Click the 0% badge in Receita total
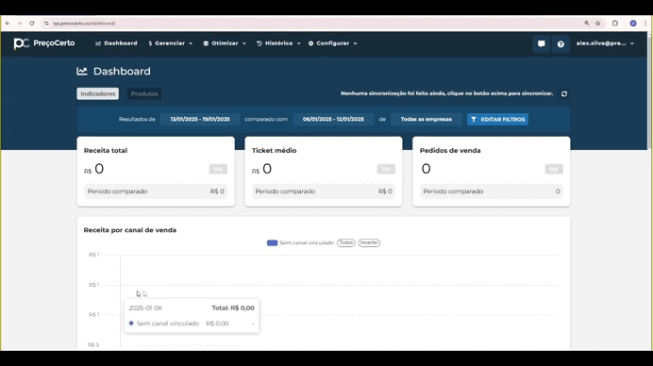The width and height of the screenshot is (653, 366). pos(218,169)
